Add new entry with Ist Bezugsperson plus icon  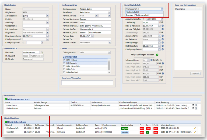pyautogui.click(x=6, y=99)
